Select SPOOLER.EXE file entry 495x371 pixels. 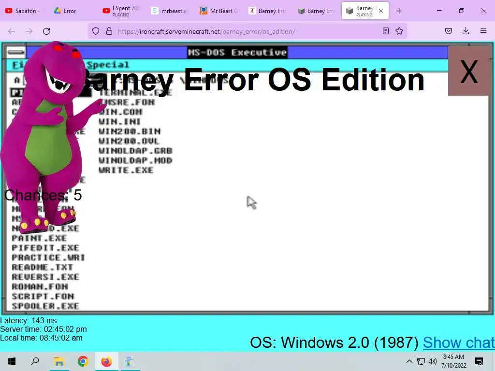coord(45,306)
